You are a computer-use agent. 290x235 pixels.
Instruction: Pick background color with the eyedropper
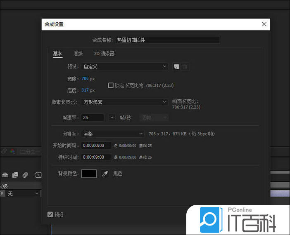[x=105, y=174]
